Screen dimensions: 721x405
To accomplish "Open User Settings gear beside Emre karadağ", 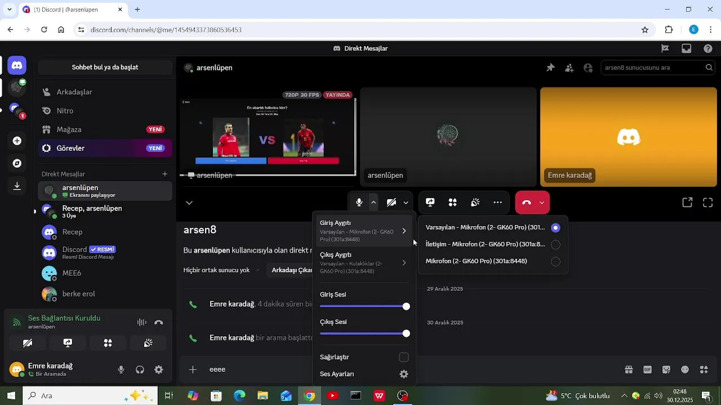I will point(159,370).
